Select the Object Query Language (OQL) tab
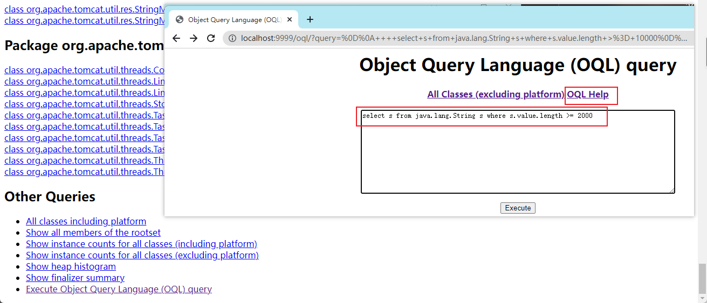Screen dimensions: 707x303 pos(234,20)
